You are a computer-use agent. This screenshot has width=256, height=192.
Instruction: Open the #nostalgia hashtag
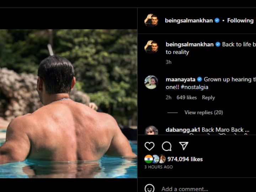coord(196,87)
